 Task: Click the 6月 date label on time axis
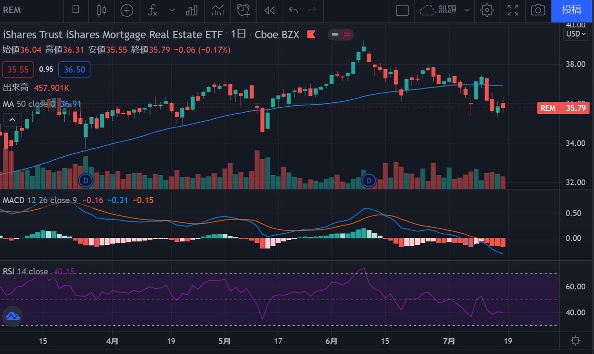pyautogui.click(x=332, y=341)
